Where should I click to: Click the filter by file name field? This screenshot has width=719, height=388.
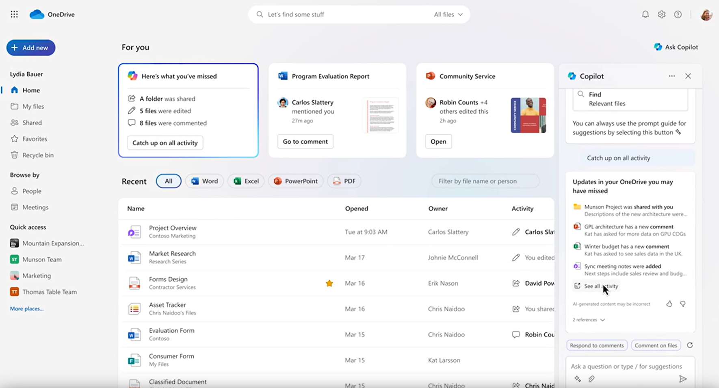click(x=485, y=181)
